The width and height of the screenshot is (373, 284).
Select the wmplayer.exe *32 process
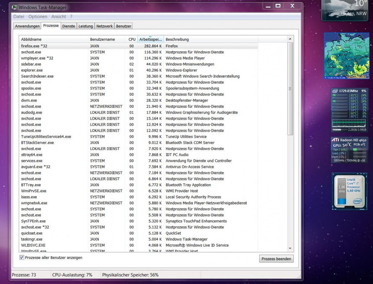tap(138, 58)
